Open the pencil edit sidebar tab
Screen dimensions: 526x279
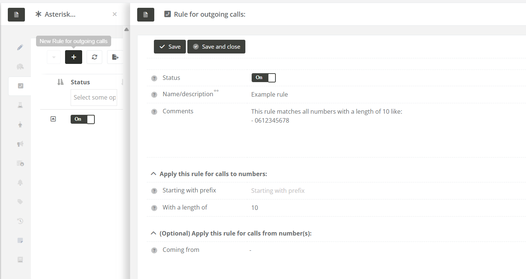pos(20,48)
